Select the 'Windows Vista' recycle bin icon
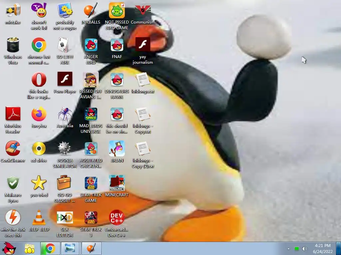Viewport: 341px width, 255px height. [13, 45]
